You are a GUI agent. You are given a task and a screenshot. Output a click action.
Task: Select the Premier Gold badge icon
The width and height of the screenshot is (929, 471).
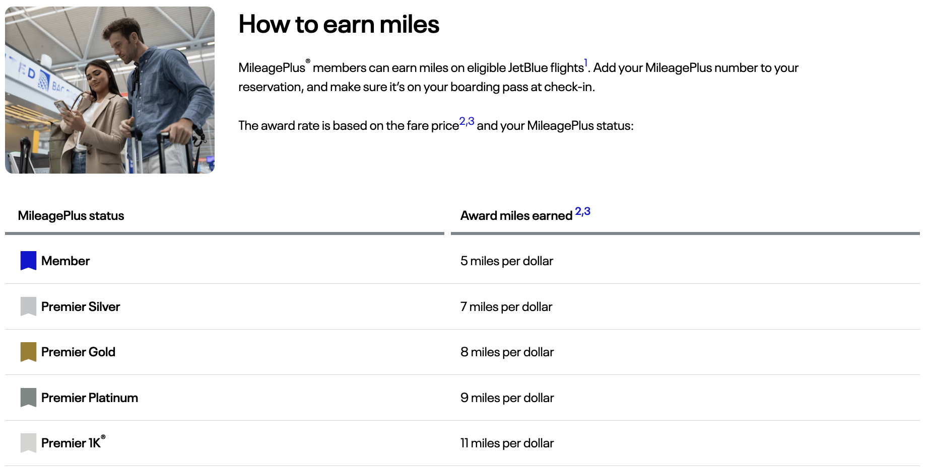28,352
